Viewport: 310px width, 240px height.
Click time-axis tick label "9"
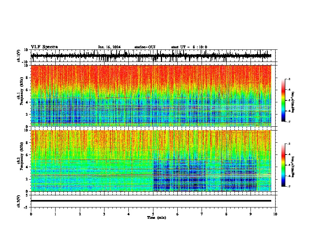251,214
